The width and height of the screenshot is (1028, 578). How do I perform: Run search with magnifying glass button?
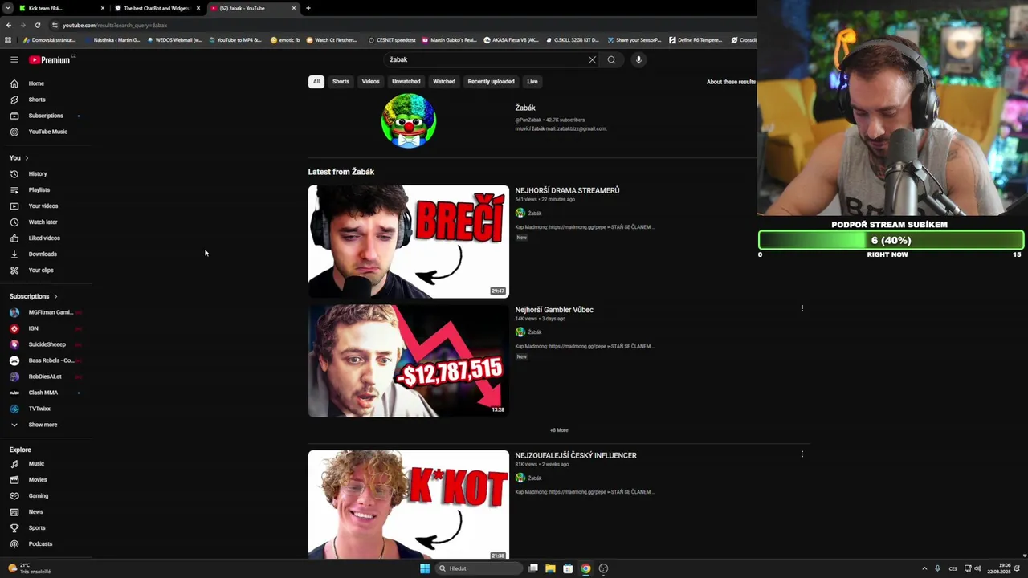611,59
